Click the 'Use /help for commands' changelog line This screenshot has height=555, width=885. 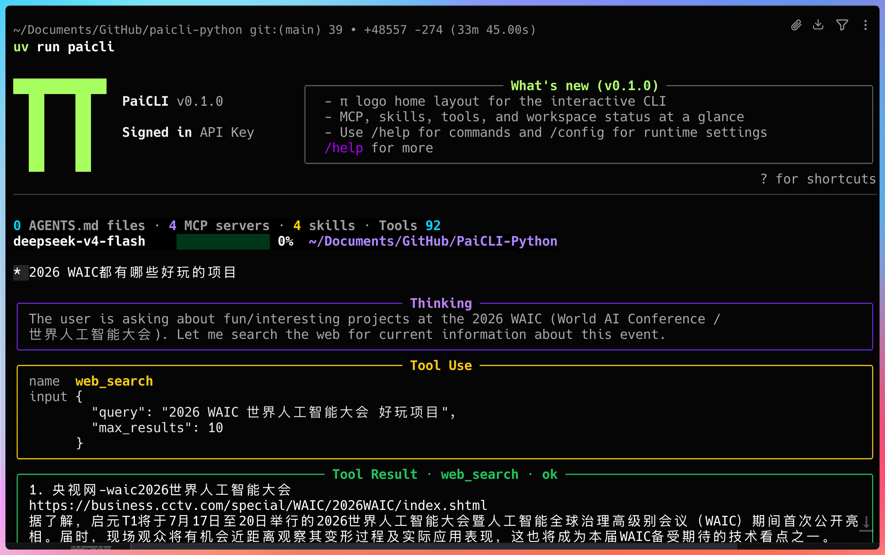click(546, 133)
